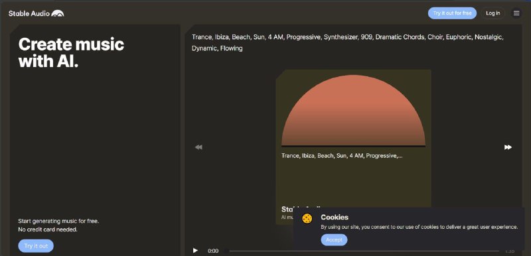
Task: Accept the cookies notice
Action: coord(334,240)
